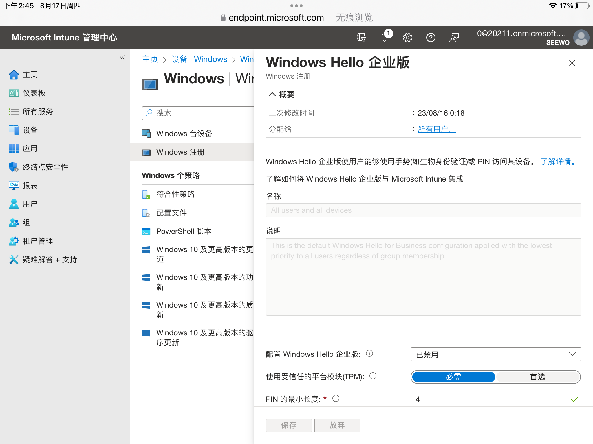Select 符合性策略 in Windows policy list
This screenshot has height=444, width=593.
[175, 194]
